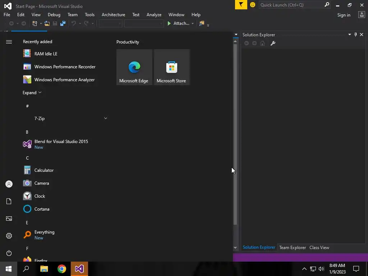Open the Redo history dropdown arrow
Viewport: 368px width, 276px height.
point(92,23)
